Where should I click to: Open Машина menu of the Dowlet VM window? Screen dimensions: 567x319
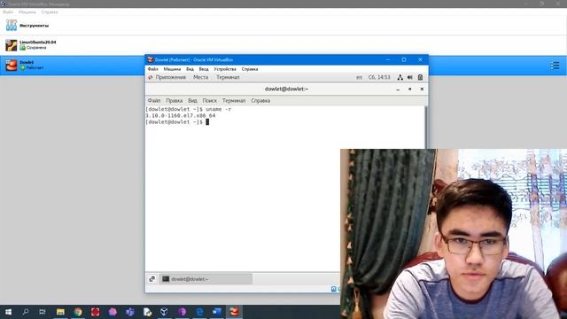click(172, 69)
